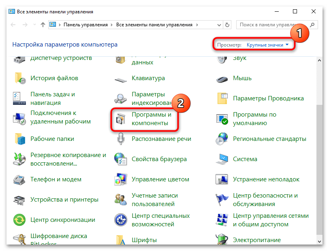Click inside the Поиск search field
This screenshot has height=251, width=329.
point(267,24)
